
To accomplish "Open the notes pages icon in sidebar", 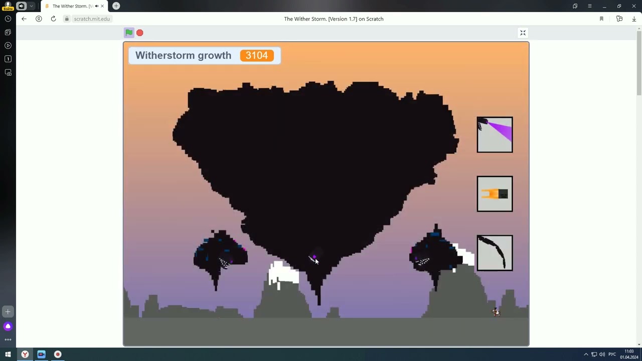I will click(x=8, y=32).
